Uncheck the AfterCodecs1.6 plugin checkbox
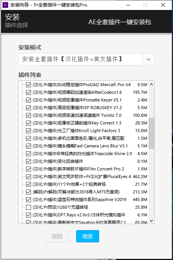This screenshot has height=260, width=173. click(x=28, y=92)
